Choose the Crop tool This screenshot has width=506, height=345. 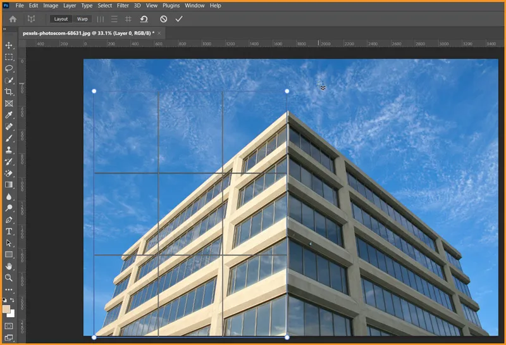tap(9, 92)
